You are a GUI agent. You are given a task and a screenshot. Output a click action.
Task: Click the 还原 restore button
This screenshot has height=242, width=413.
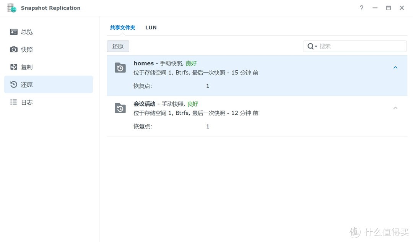pyautogui.click(x=118, y=46)
